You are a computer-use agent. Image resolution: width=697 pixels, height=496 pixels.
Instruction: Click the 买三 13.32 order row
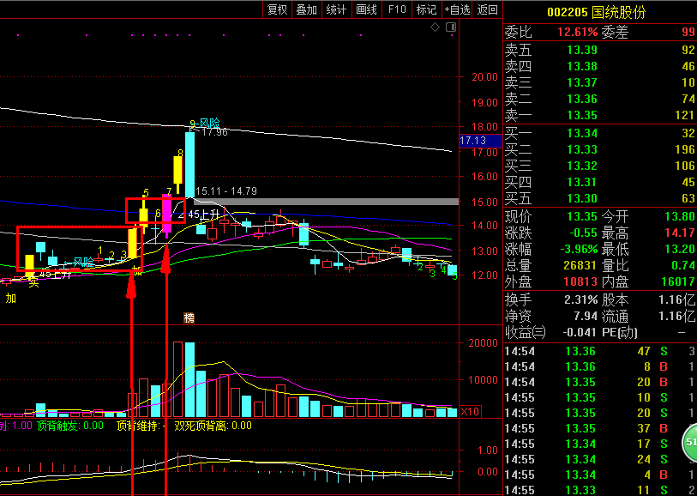(x=599, y=166)
